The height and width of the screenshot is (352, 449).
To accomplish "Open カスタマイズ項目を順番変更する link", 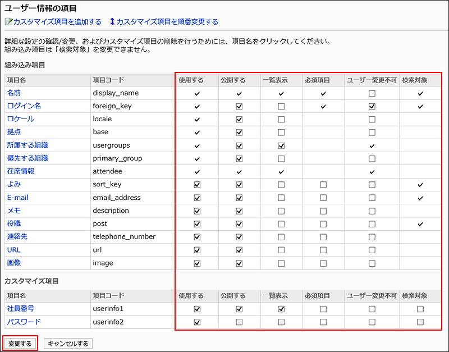I will point(167,22).
